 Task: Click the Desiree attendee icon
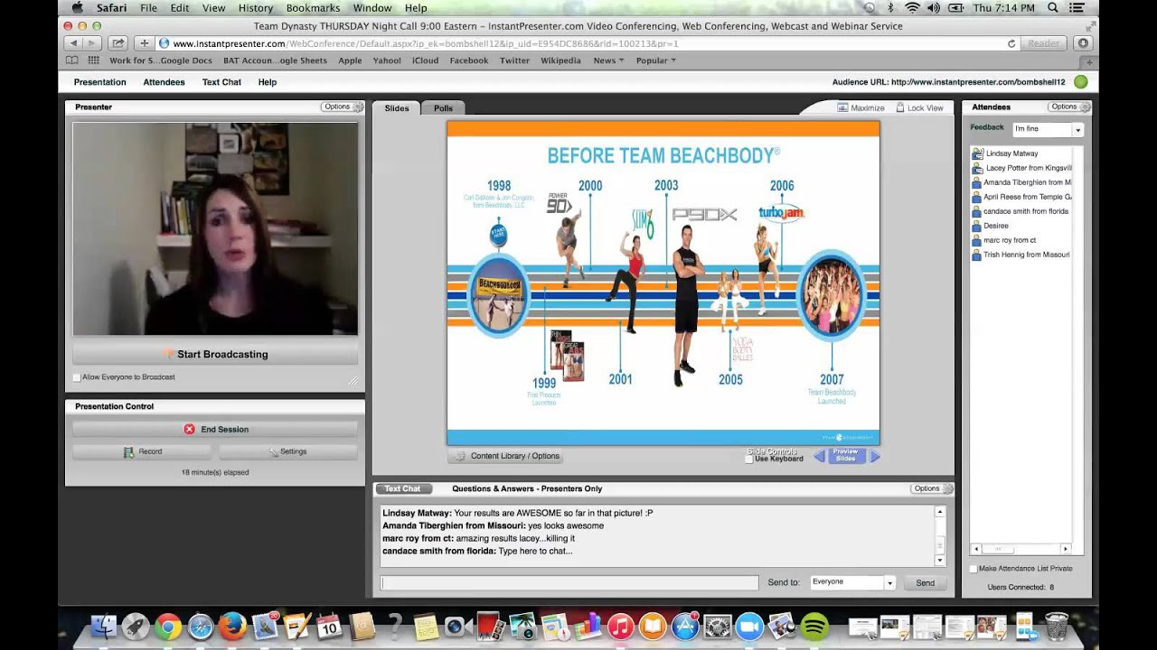pos(976,226)
